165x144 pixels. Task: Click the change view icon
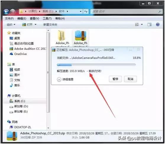coord(137,25)
